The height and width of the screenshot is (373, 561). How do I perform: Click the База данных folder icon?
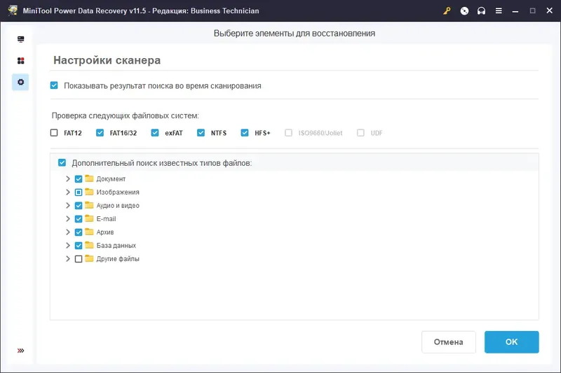(x=89, y=245)
